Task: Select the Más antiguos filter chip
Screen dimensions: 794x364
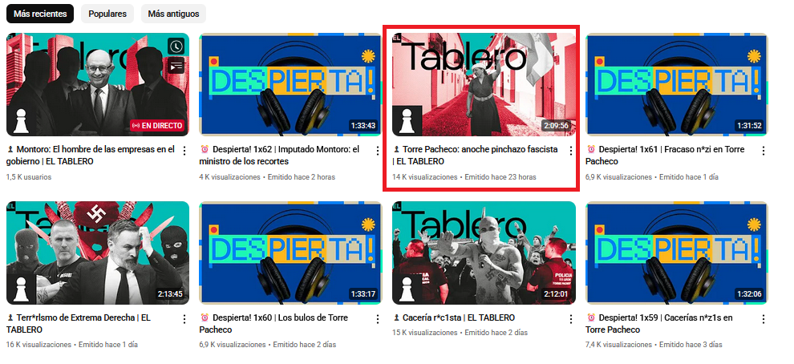Action: [x=173, y=14]
